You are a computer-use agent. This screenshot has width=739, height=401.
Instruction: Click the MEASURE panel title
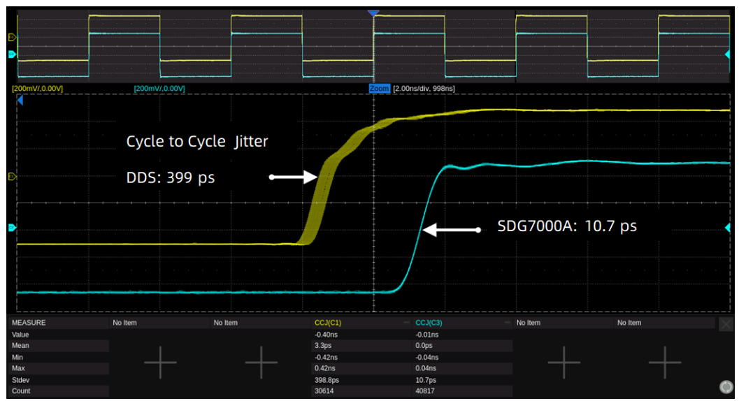click(x=29, y=323)
